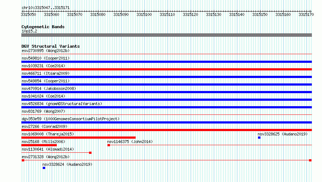The height and width of the screenshot is (182, 322).
Task: Click ruler position 3315130
Action: pyautogui.click(x=214, y=14)
